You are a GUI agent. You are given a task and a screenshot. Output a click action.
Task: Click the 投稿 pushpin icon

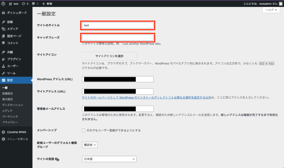3,22
